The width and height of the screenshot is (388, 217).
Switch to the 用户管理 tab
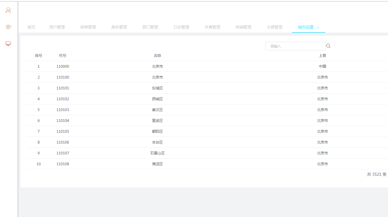point(57,27)
